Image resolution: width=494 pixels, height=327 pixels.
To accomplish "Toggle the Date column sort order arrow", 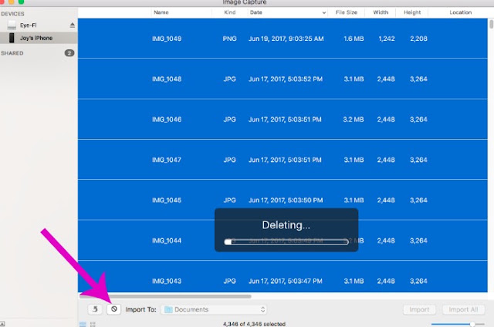I will click(x=324, y=12).
